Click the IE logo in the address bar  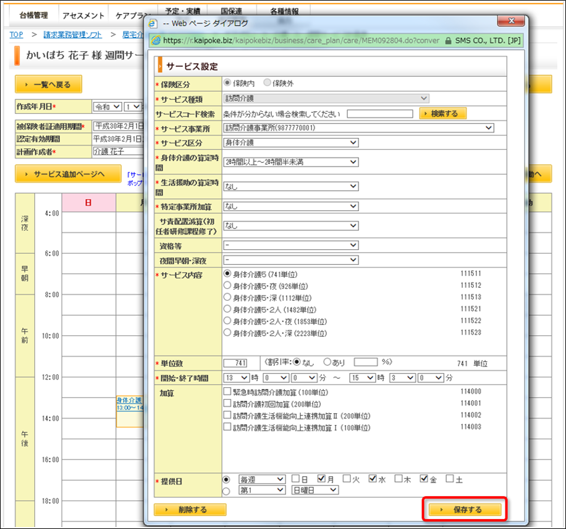156,40
